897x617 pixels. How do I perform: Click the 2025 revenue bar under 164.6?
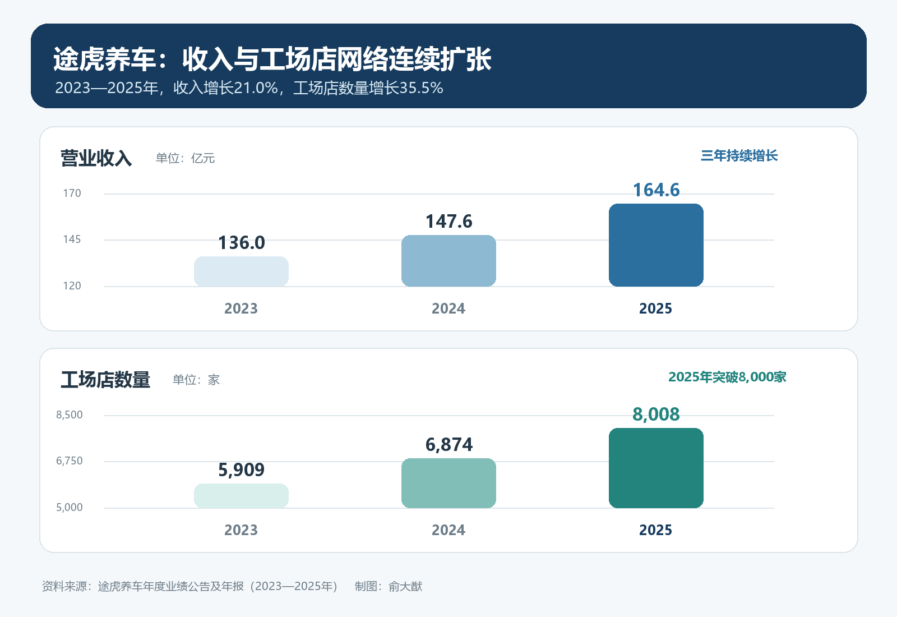pos(656,245)
